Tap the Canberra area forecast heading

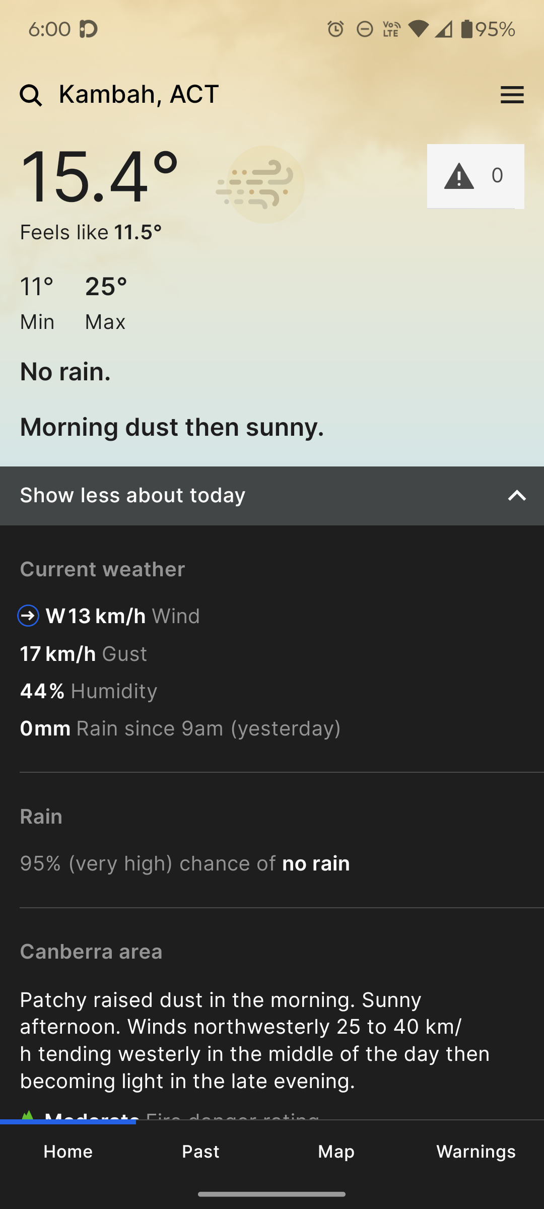(91, 952)
